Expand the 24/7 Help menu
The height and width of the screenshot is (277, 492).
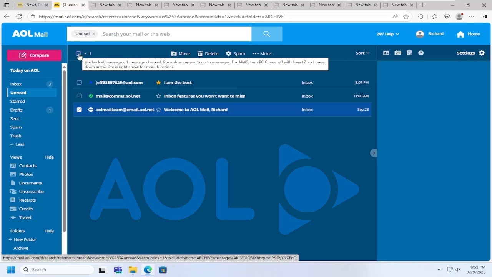tap(388, 34)
